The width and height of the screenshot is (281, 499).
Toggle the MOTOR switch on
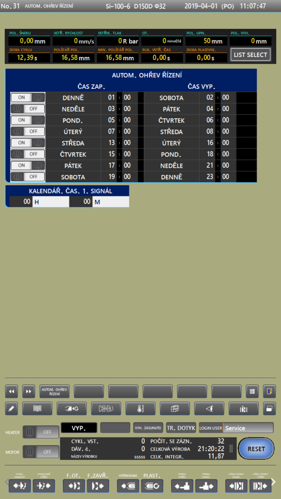(x=41, y=452)
